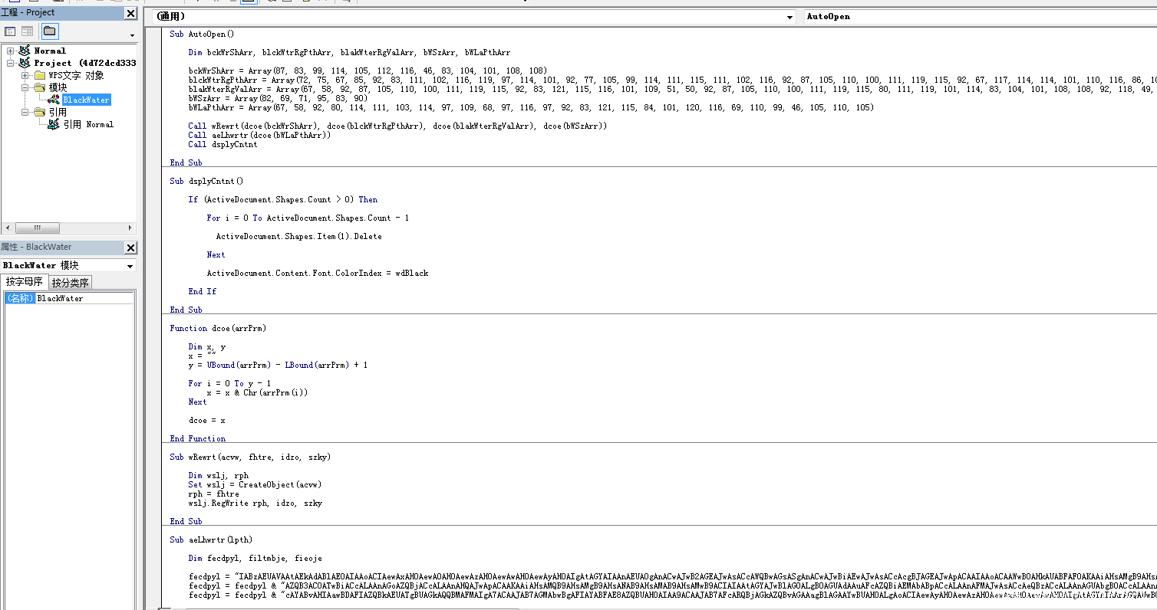
Task: Expand the WPS文字 对象 folder
Action: (25, 75)
